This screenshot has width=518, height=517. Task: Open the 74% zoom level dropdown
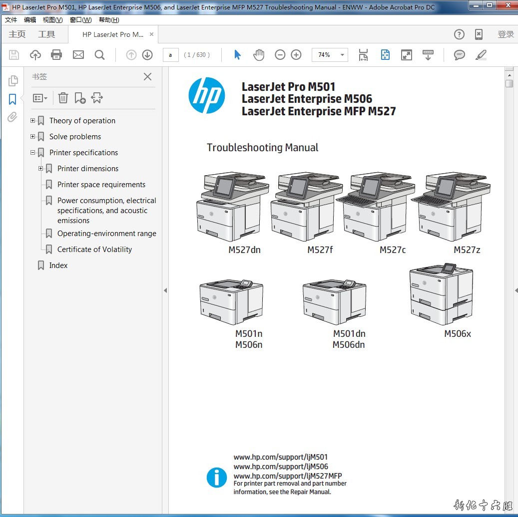pos(342,55)
